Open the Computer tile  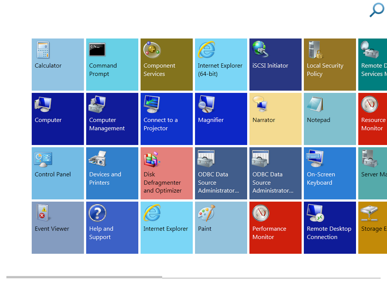[58, 119]
